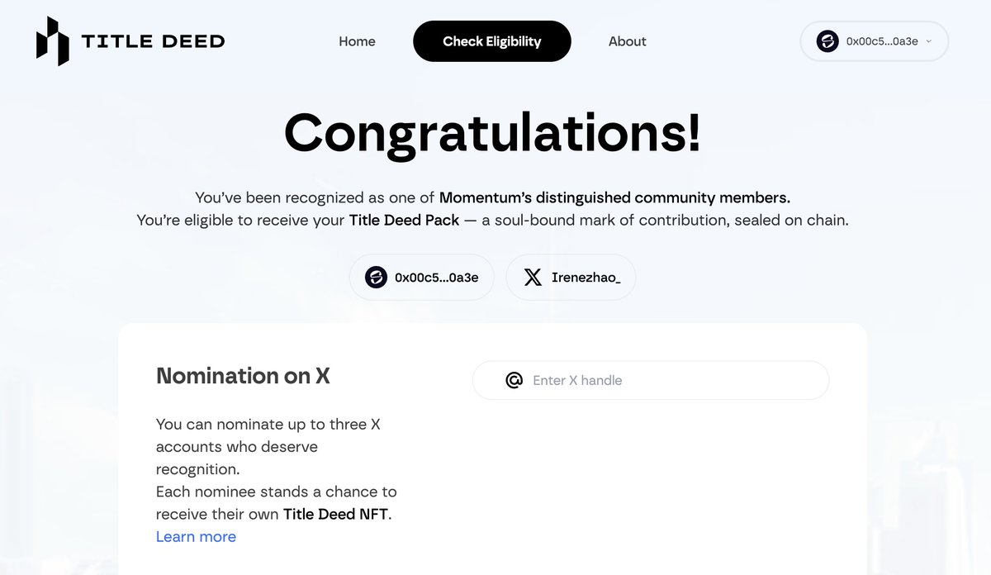Select the center 0x00c5...0a3e address text

[x=436, y=278]
